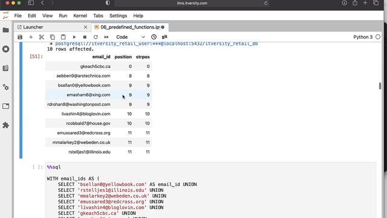This screenshot has height=218, width=387.
Task: Select the emussared3@redcross.org cell
Action: pos(83,133)
